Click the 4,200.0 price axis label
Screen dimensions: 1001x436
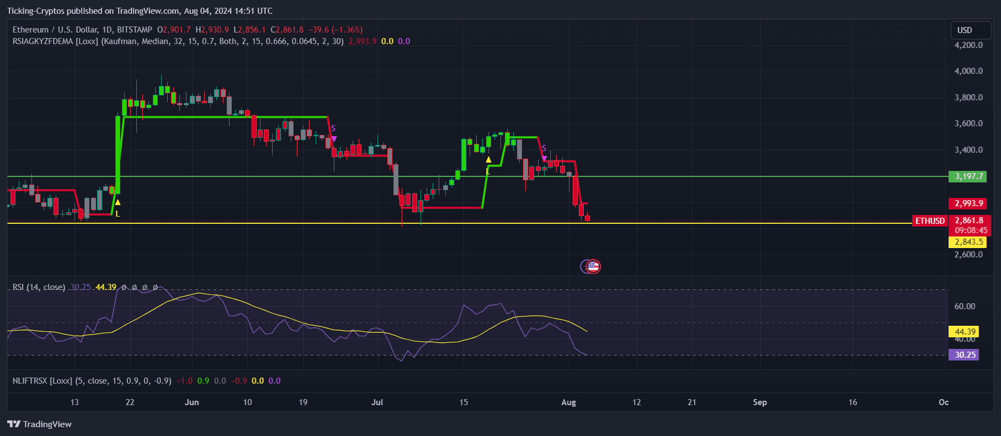point(968,45)
